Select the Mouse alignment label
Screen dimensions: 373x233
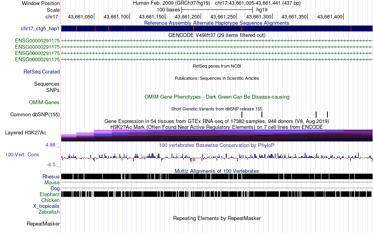click(x=52, y=183)
